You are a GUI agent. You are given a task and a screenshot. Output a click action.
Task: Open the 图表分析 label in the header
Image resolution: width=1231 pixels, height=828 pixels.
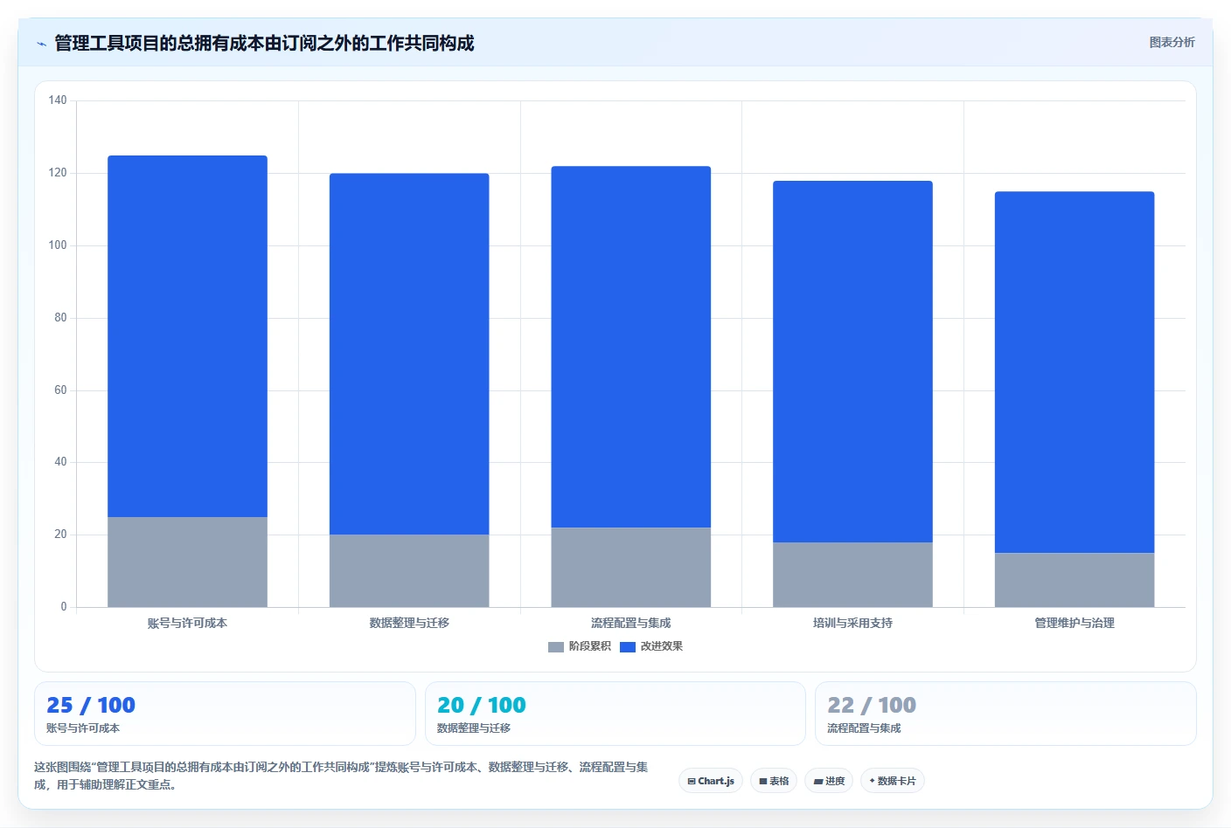click(1172, 42)
